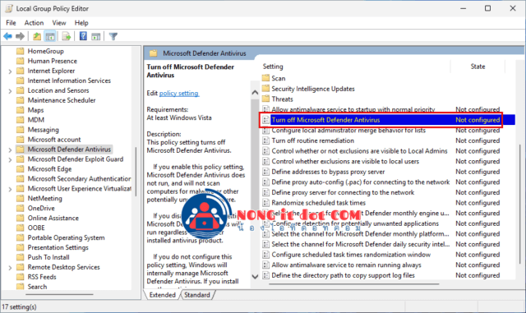
Task: Click the Up one level folder icon
Action: click(x=37, y=36)
